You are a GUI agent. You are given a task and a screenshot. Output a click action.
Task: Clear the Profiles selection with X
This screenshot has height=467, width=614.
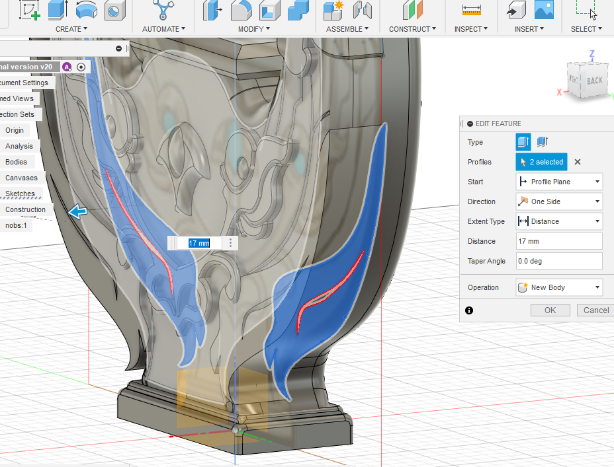(577, 162)
